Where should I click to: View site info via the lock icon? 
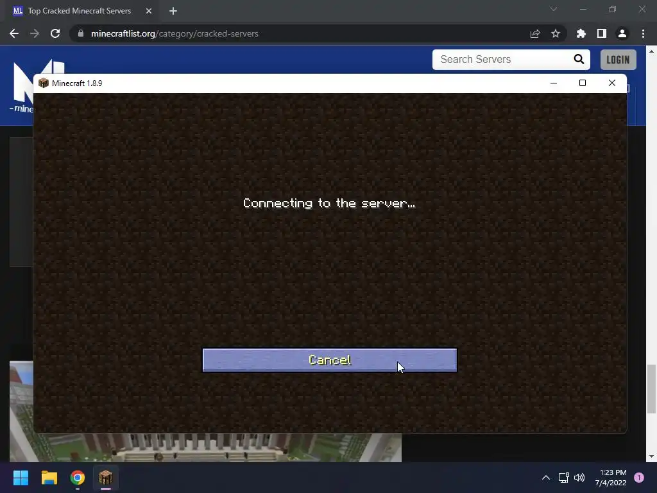tap(81, 33)
